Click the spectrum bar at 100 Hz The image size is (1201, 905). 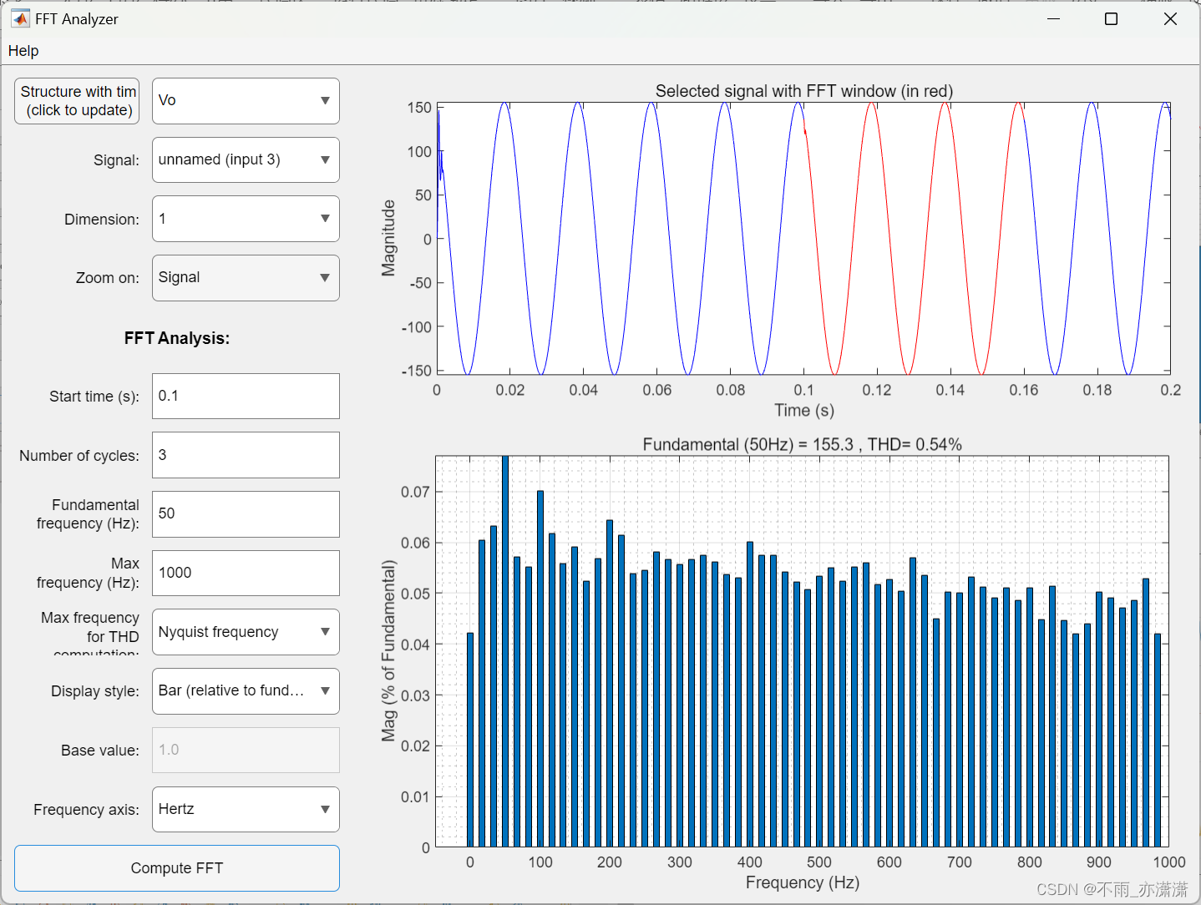[540, 669]
